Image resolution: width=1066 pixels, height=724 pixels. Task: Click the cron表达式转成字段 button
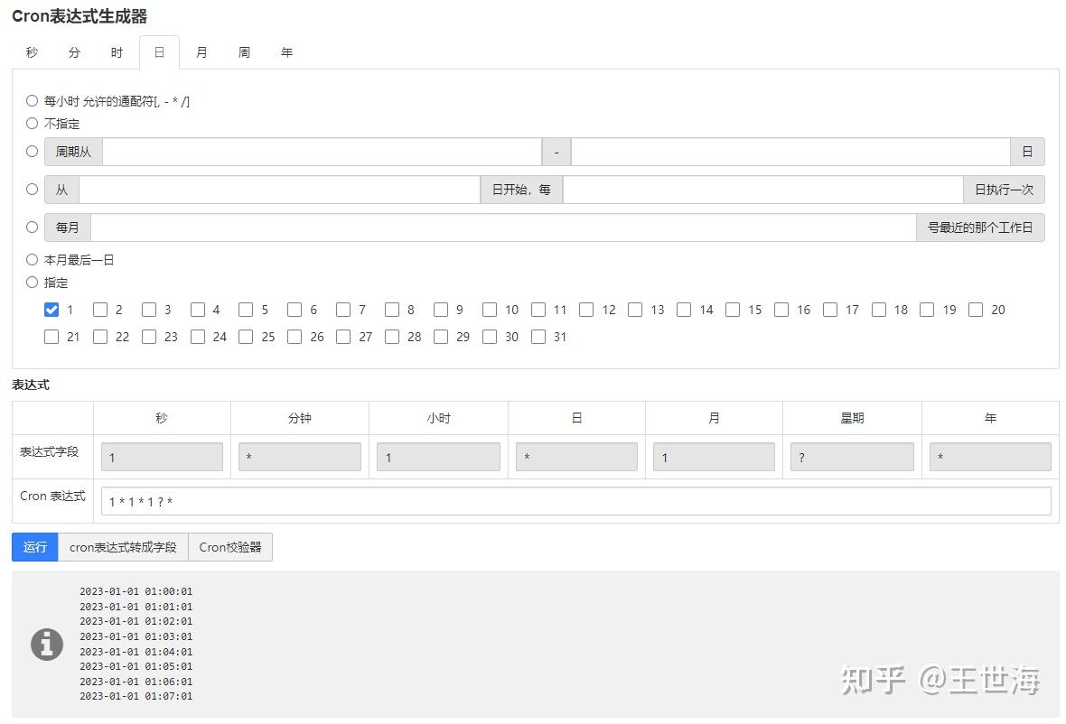123,547
